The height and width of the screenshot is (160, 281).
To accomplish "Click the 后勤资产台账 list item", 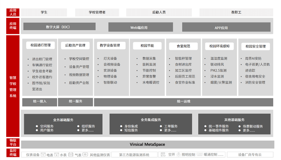I will [79, 83].
